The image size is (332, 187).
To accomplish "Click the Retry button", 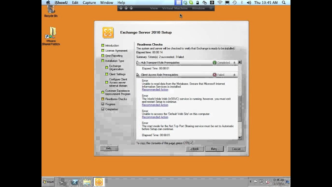I will 214,149.
